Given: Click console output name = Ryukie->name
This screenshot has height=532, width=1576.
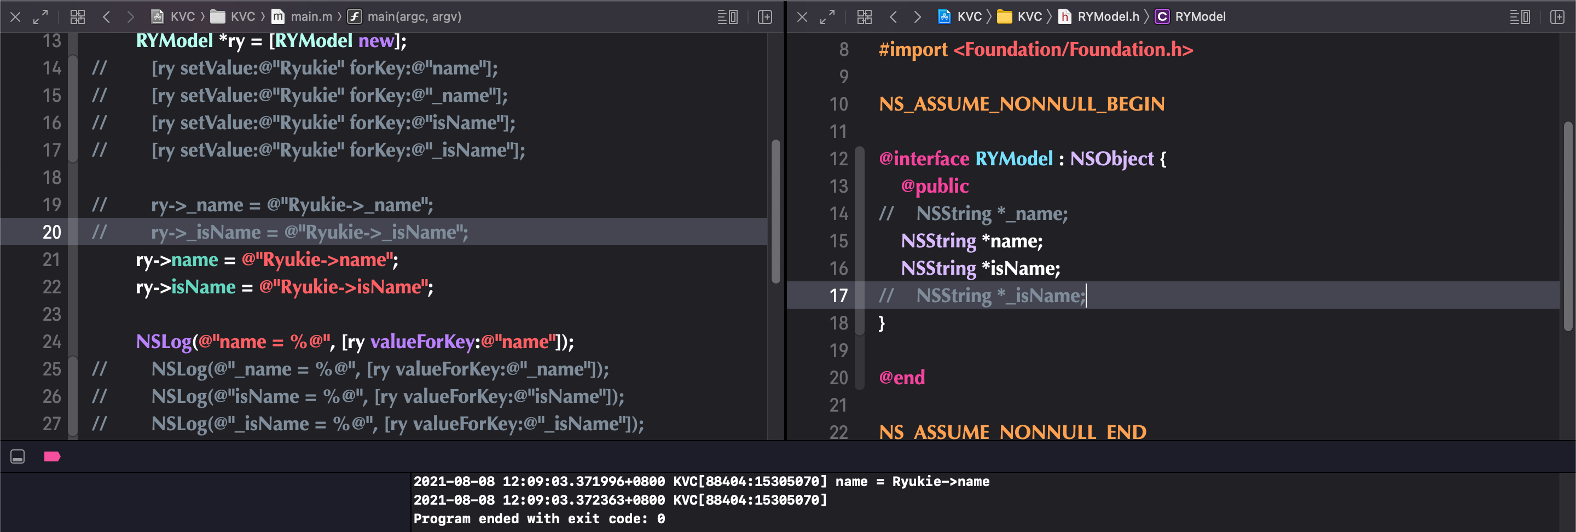Looking at the screenshot, I should click(x=912, y=482).
